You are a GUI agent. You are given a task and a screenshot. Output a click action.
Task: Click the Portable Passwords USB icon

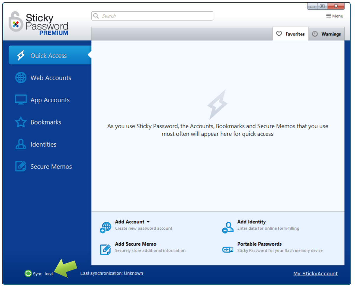228,250
